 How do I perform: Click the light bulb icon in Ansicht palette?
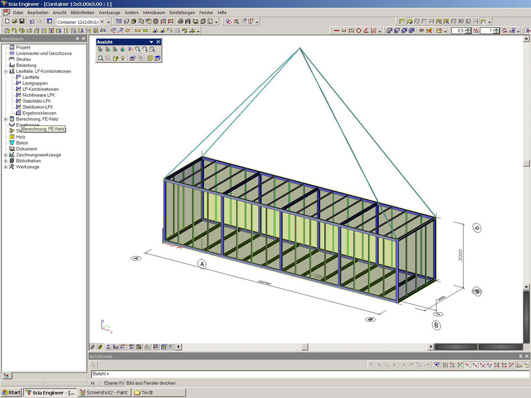point(122,58)
